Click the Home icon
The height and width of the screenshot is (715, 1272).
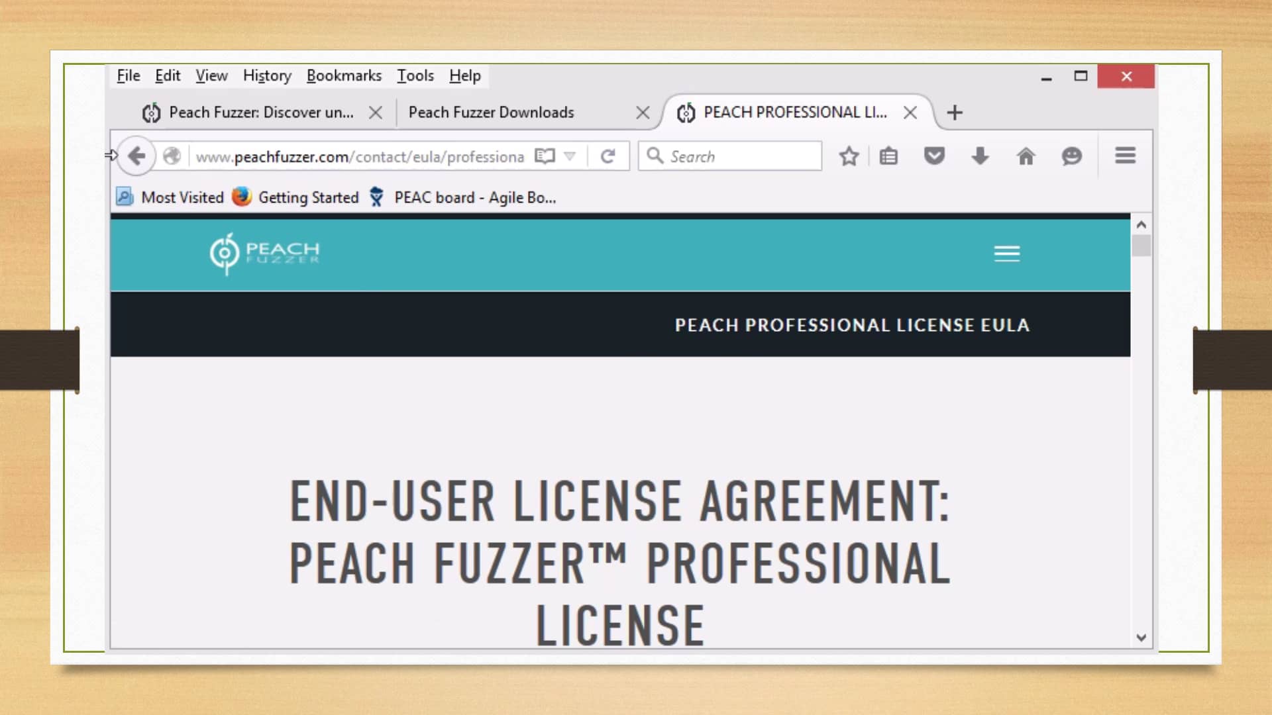[1026, 156]
